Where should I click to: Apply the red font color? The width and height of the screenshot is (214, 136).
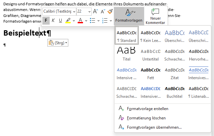(80, 21)
